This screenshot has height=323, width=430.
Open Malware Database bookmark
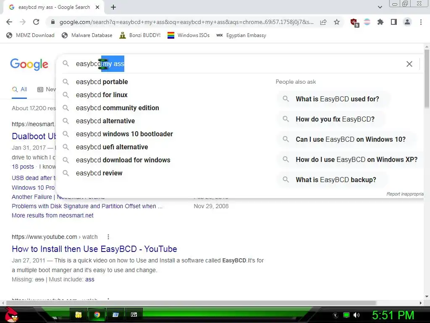87,35
